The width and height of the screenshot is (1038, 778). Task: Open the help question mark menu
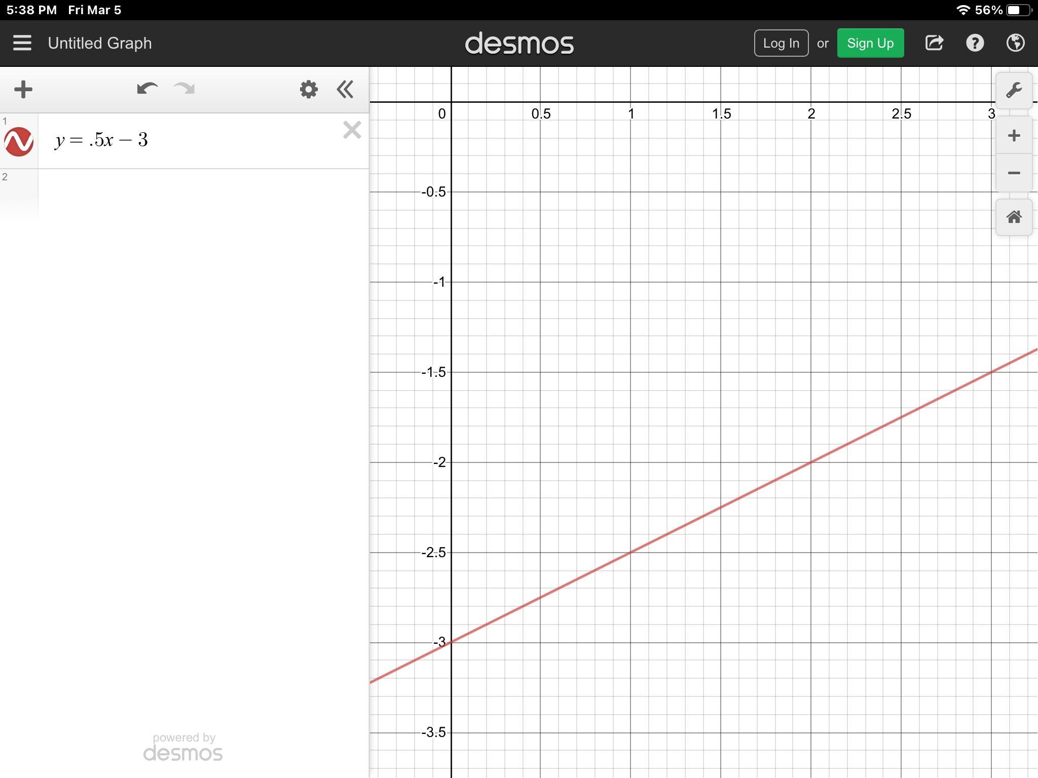[975, 43]
